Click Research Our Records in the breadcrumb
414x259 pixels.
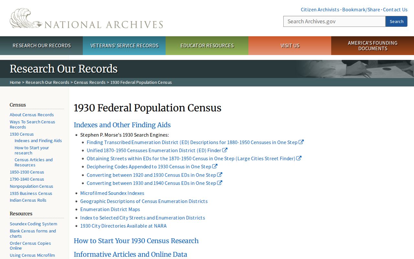(x=47, y=82)
